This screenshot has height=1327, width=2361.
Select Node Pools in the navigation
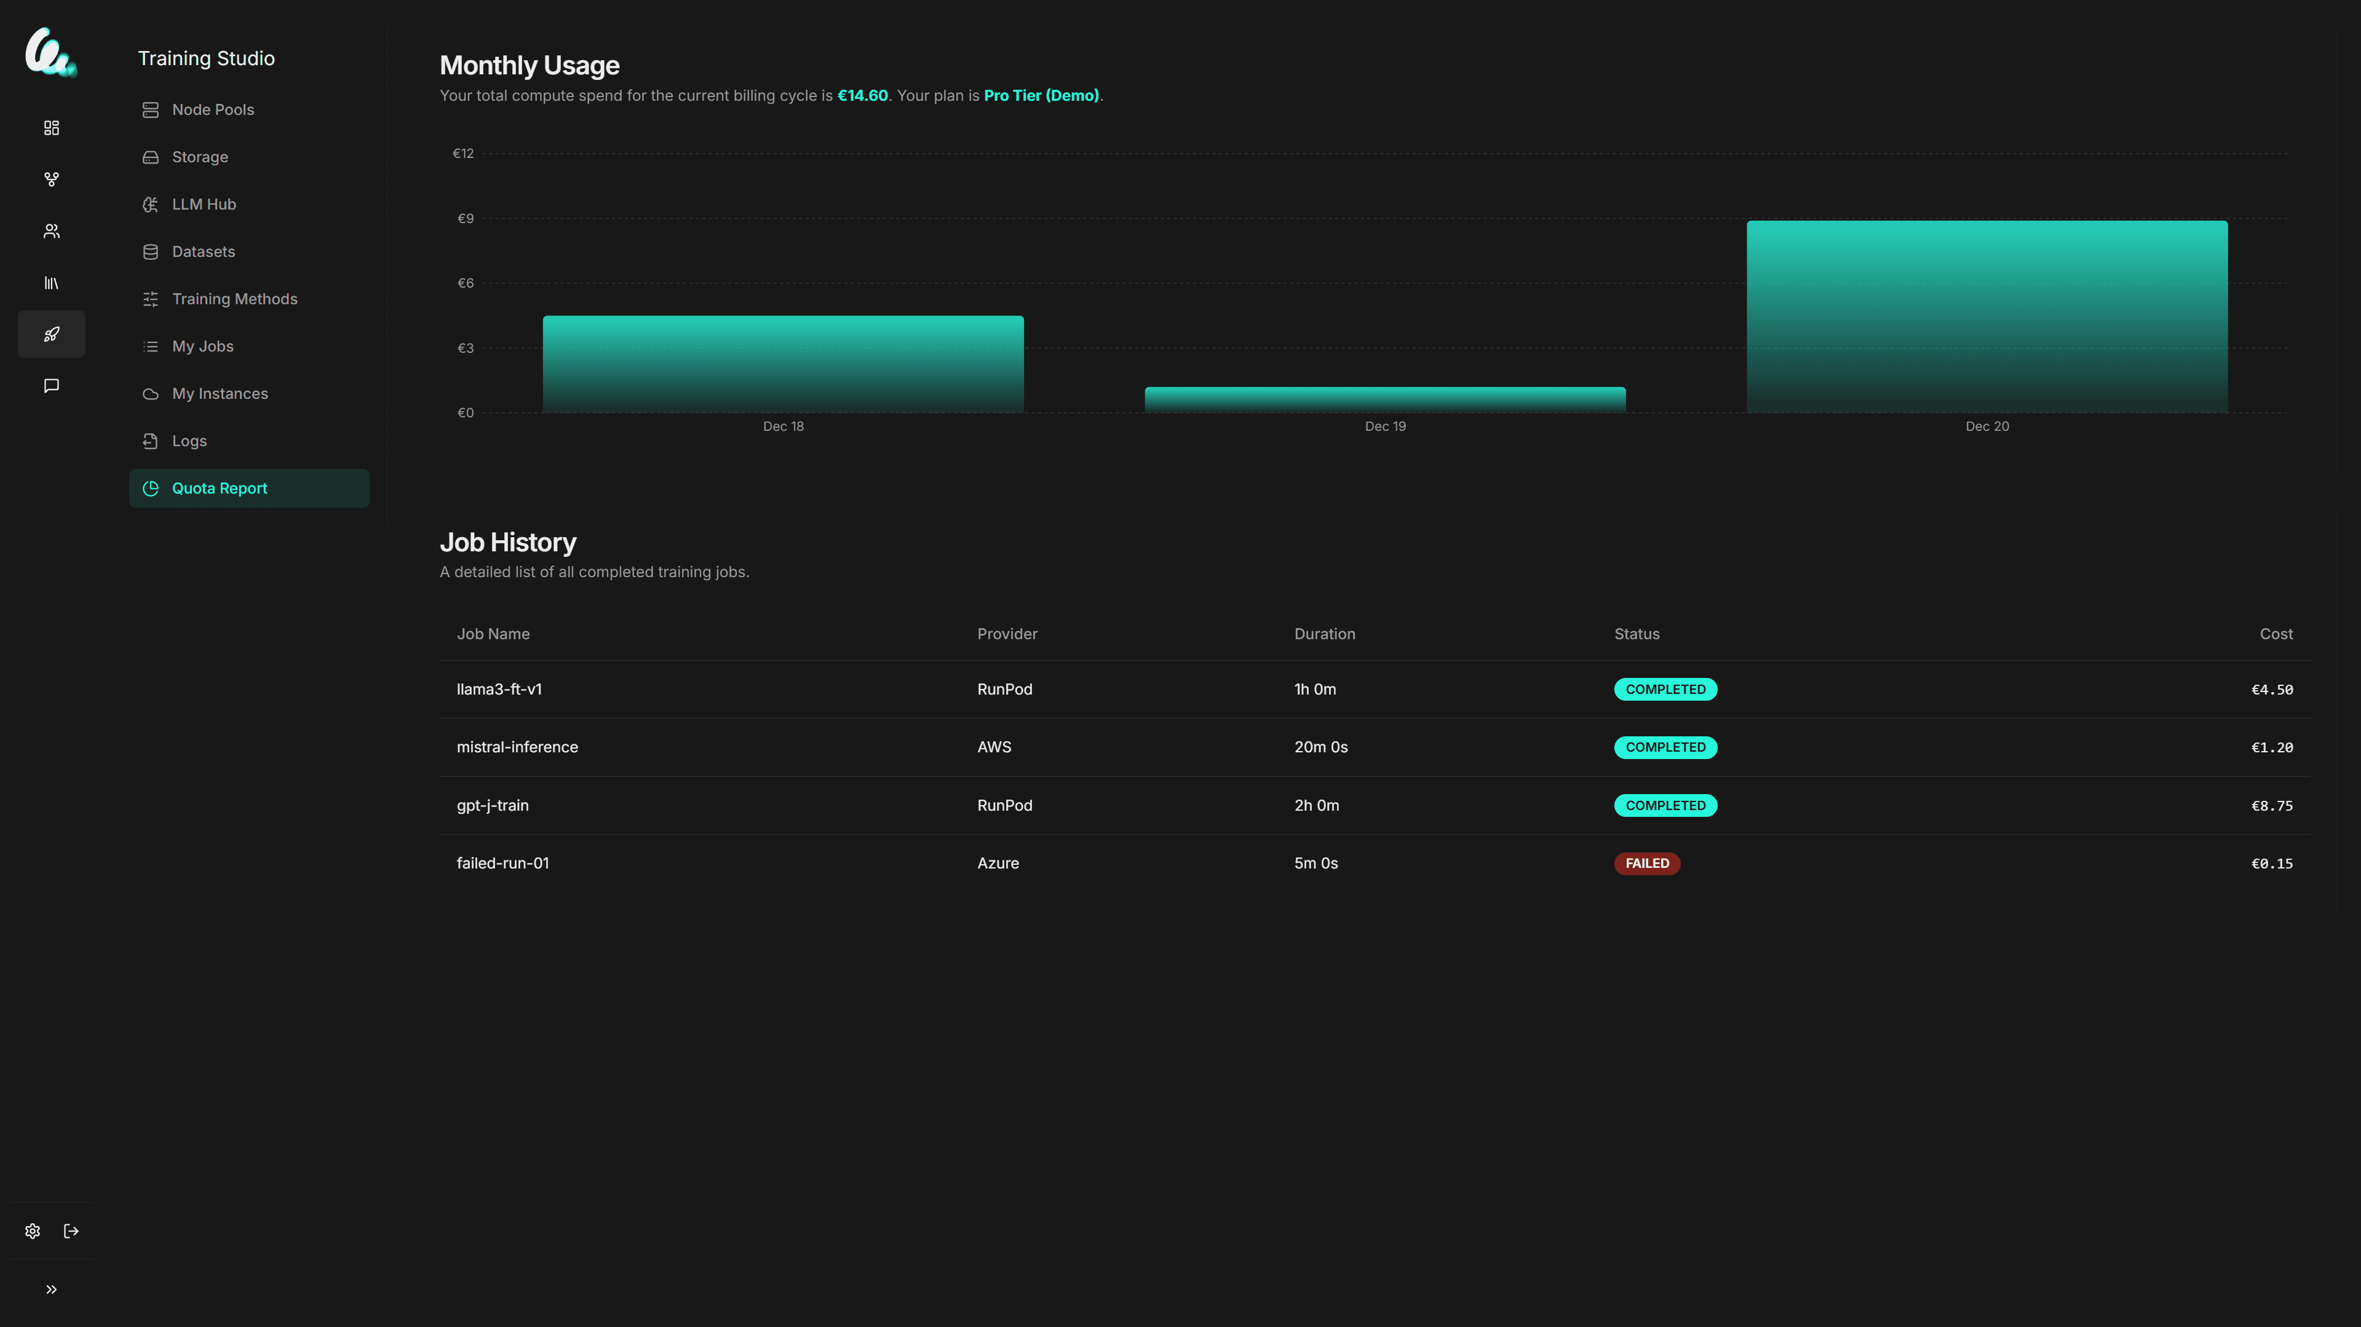tap(213, 109)
